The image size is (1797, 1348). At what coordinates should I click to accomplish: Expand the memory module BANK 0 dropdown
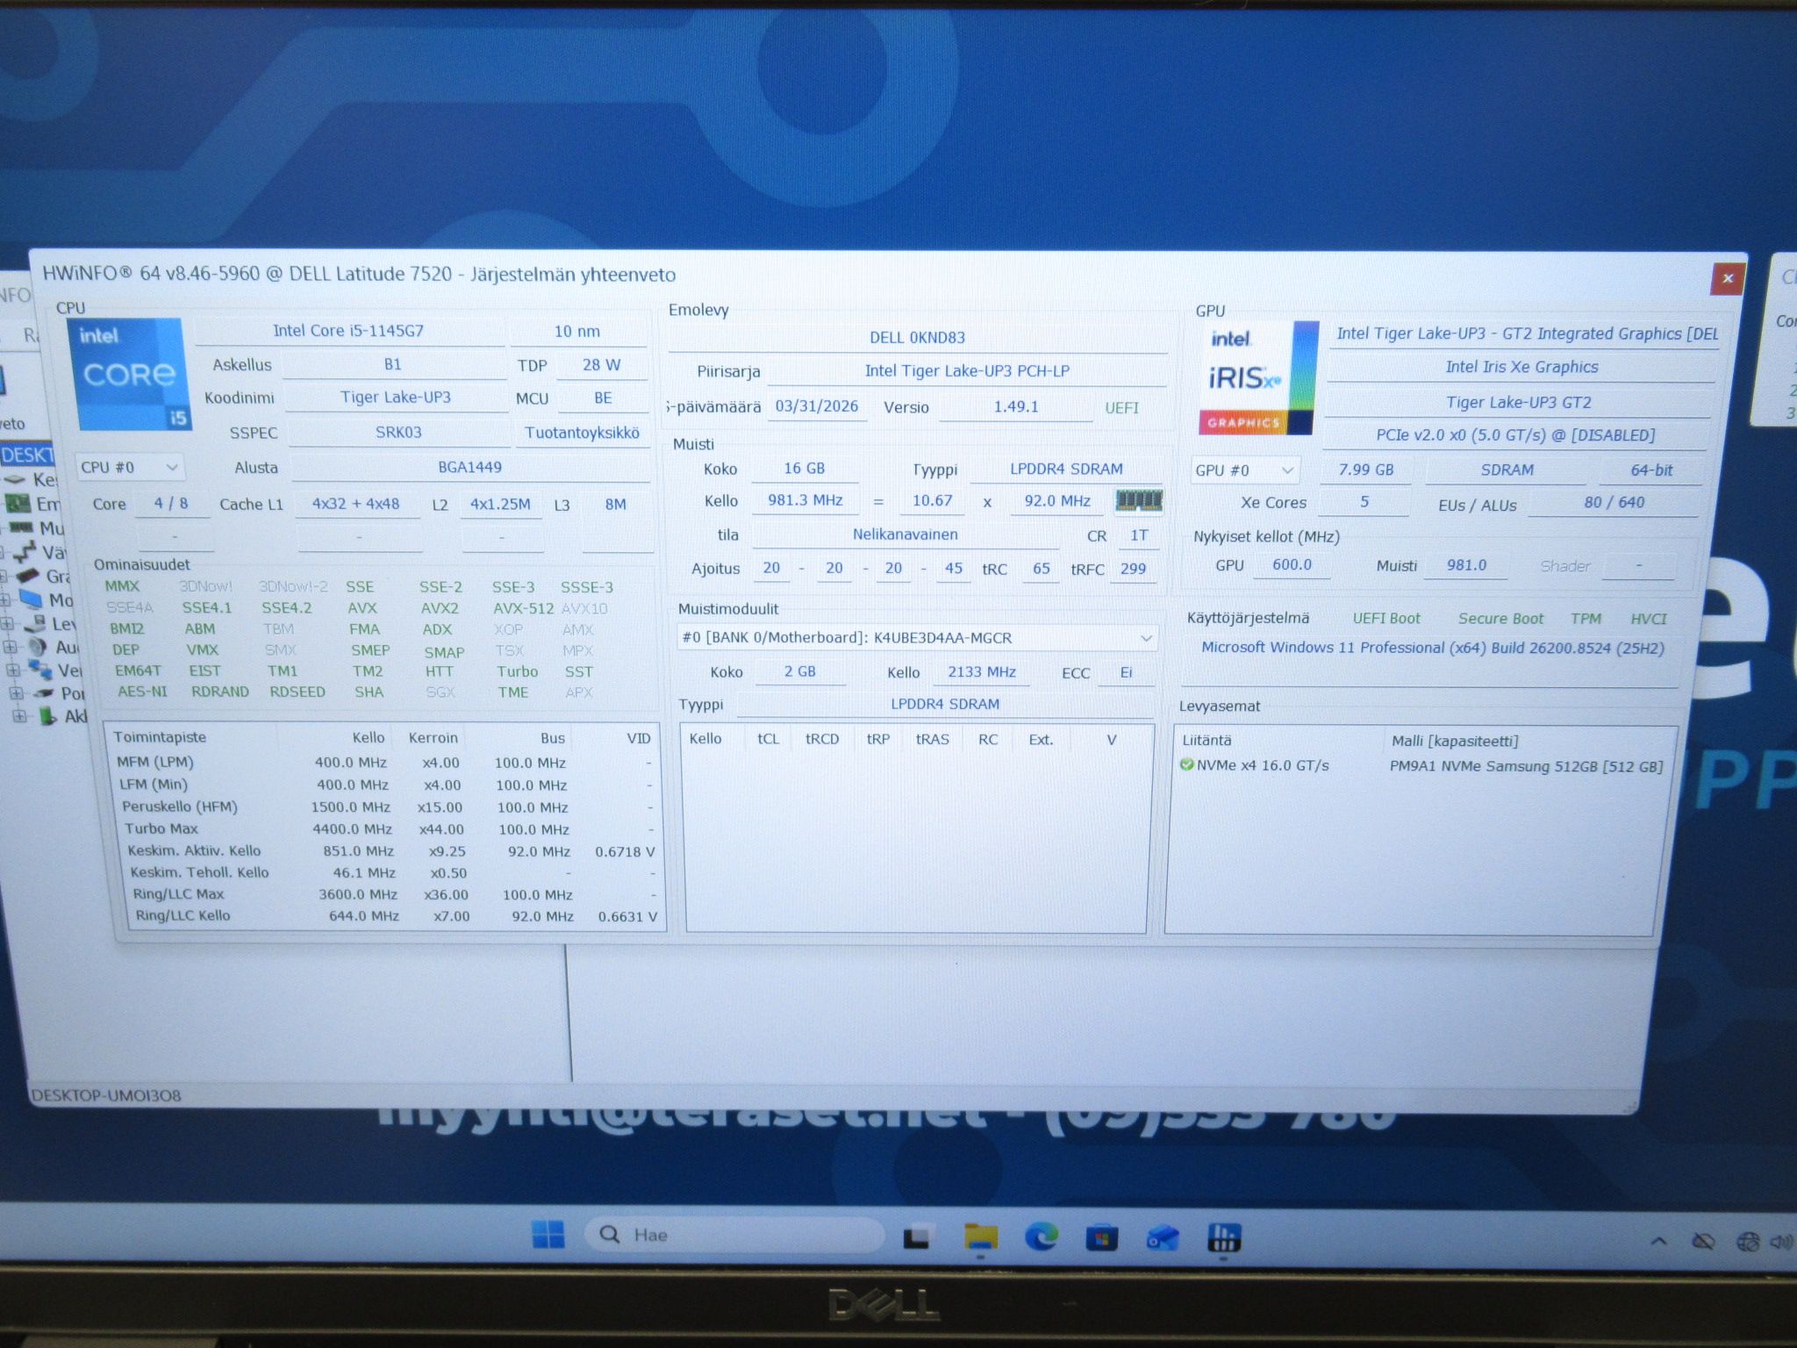click(917, 638)
